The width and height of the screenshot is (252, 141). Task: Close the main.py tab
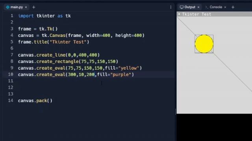[26, 7]
